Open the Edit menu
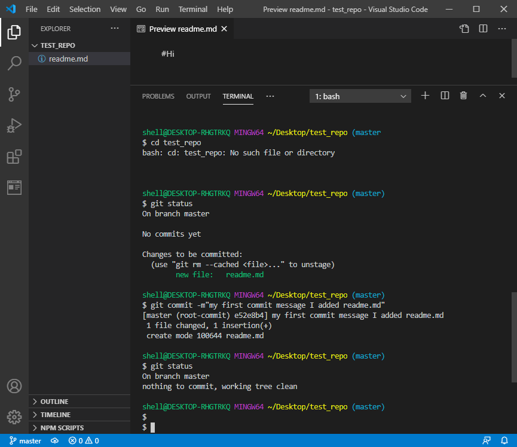Viewport: 517px width, 447px height. 53,9
